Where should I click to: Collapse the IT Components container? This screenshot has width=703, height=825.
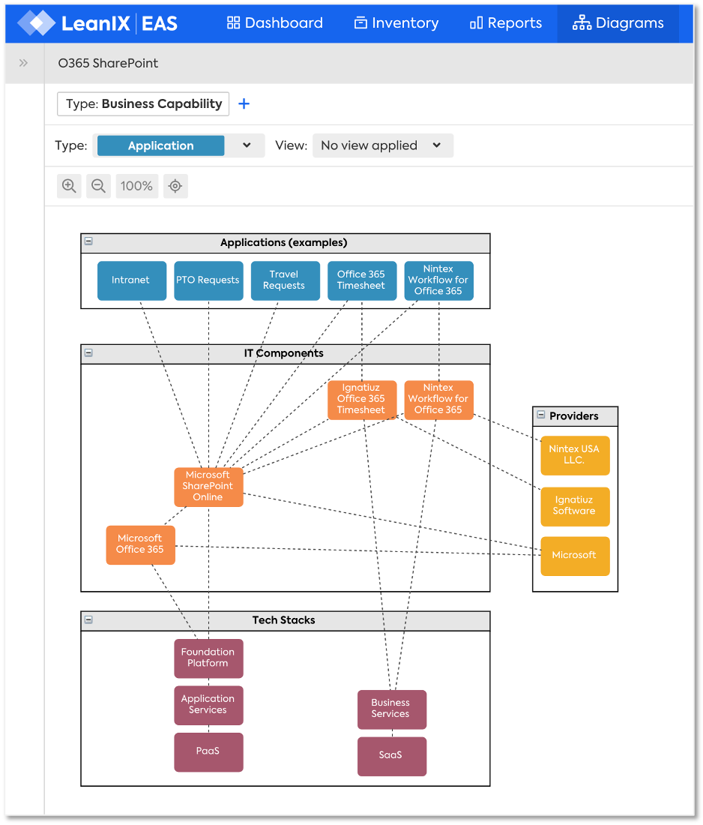89,352
